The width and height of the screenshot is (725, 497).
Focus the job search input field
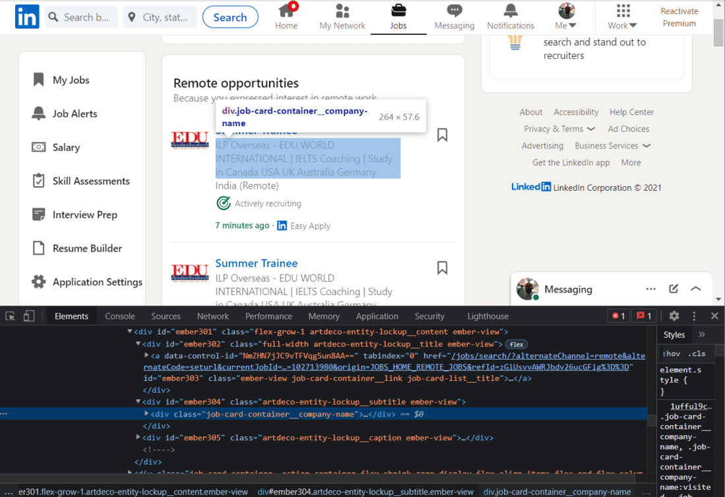(81, 17)
